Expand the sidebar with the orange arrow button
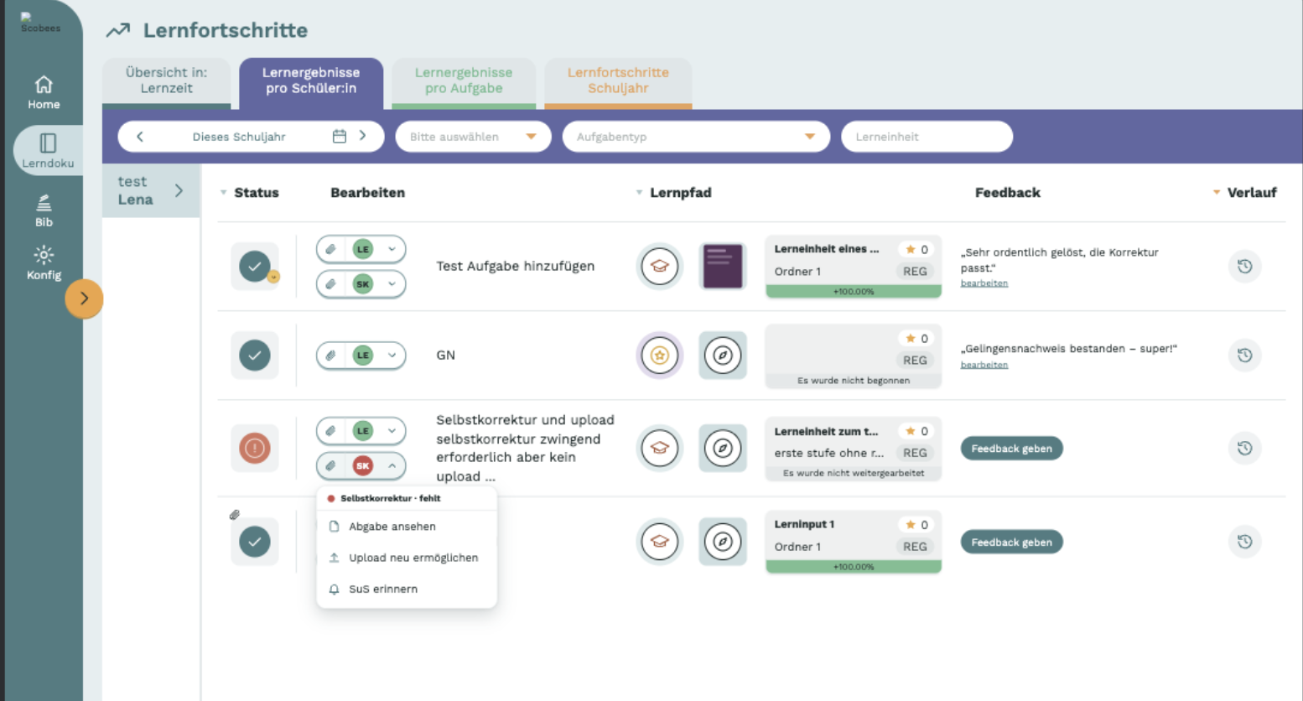Viewport: 1303px width, 701px height. [84, 299]
